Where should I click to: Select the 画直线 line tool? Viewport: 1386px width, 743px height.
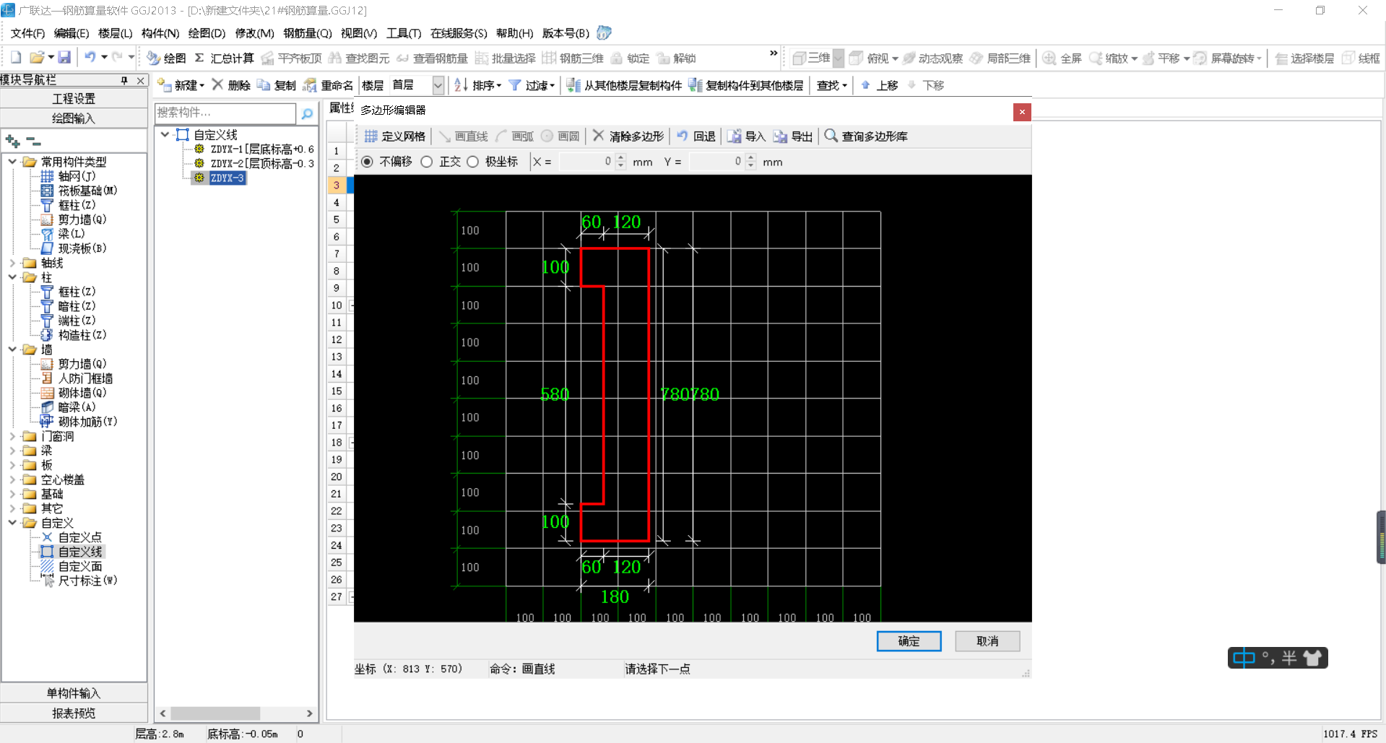[x=464, y=136]
